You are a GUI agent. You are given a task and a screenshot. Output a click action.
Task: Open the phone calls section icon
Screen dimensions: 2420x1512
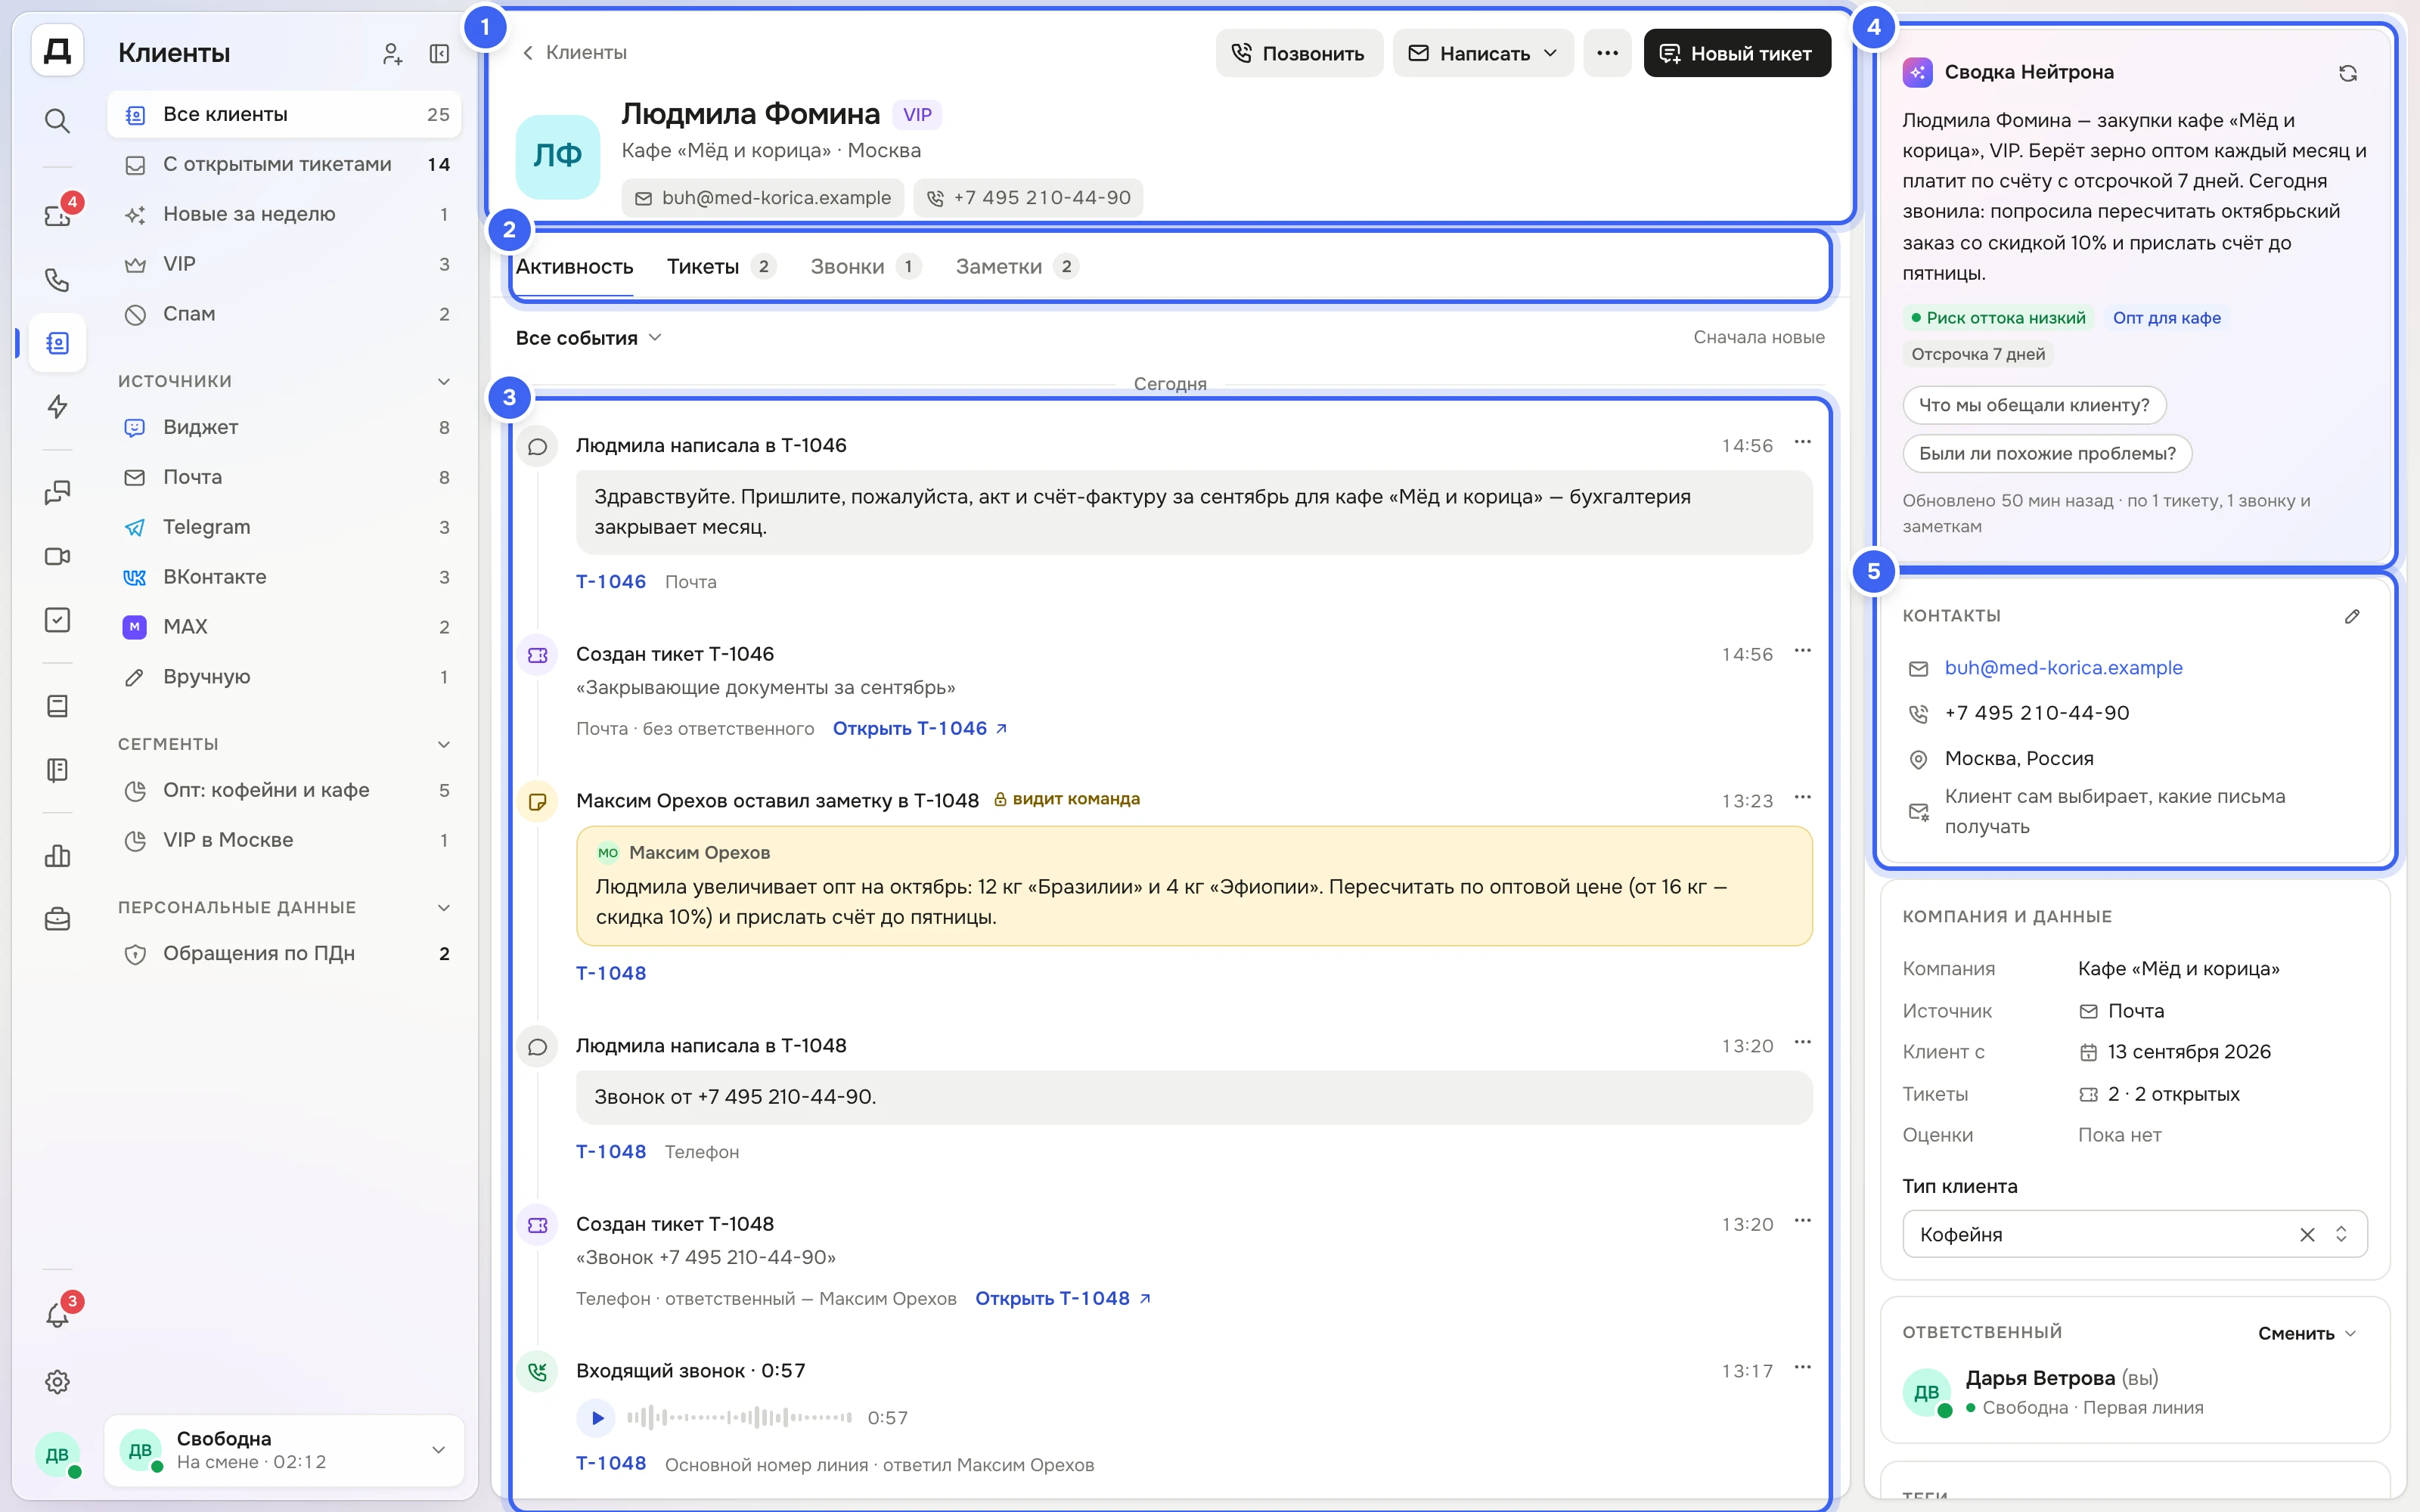pyautogui.click(x=57, y=279)
